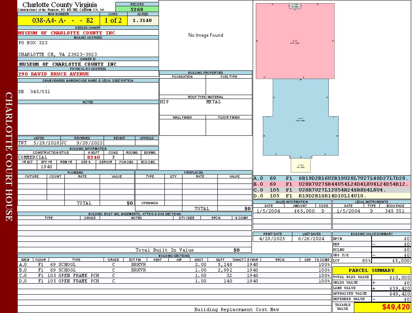This screenshot has height=313, width=412.
Task: Click the CHARLOTTE COURT HOUSE side banner
Action: 9,156
